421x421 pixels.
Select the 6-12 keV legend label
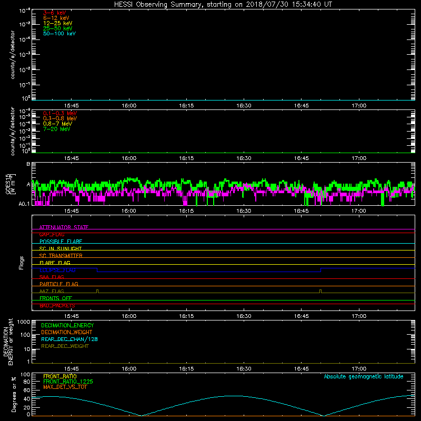[56, 18]
